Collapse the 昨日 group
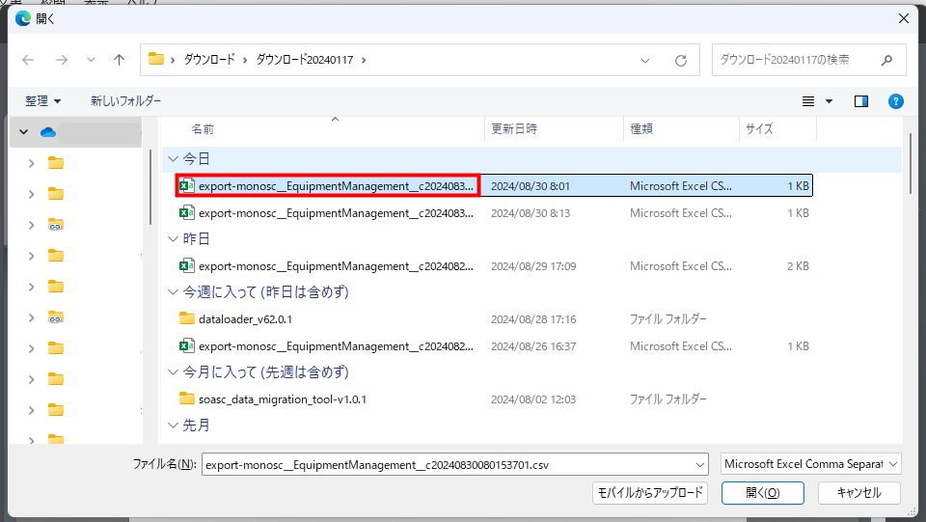 coord(172,238)
